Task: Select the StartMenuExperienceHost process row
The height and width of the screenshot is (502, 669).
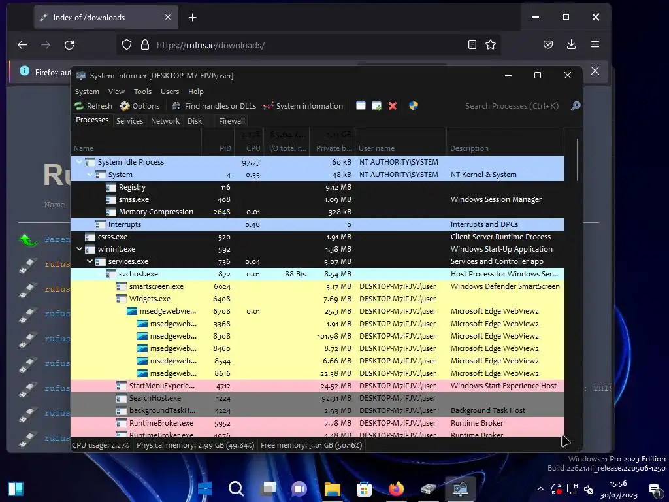Action: 318,386
